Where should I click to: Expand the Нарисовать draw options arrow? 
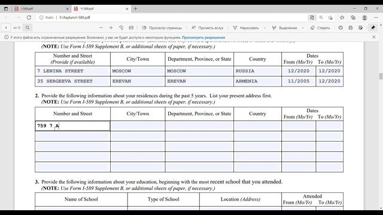coord(265,28)
